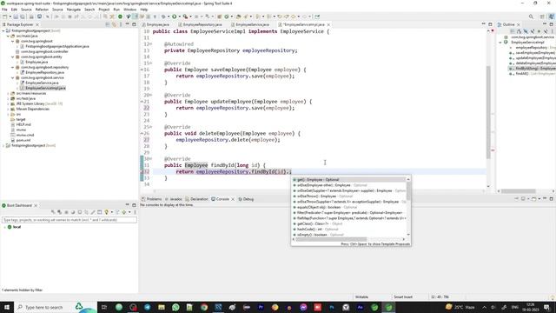The height and width of the screenshot is (313, 556).
Task: Toggle Link with Editor in Package Explorer
Action: point(114,24)
